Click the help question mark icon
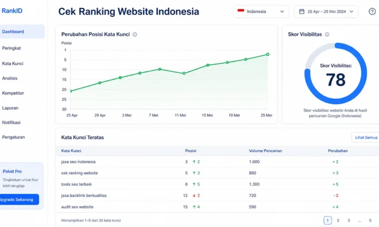 (x=372, y=11)
